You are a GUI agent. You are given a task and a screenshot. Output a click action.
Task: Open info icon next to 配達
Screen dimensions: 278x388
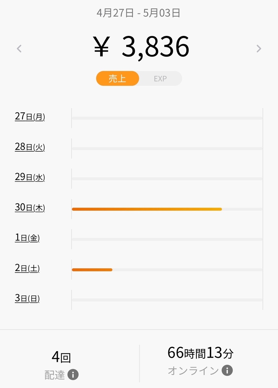click(73, 375)
